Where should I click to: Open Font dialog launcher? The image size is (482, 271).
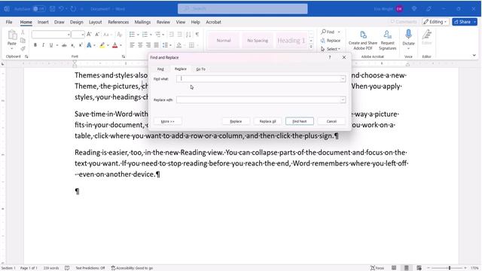click(x=124, y=56)
